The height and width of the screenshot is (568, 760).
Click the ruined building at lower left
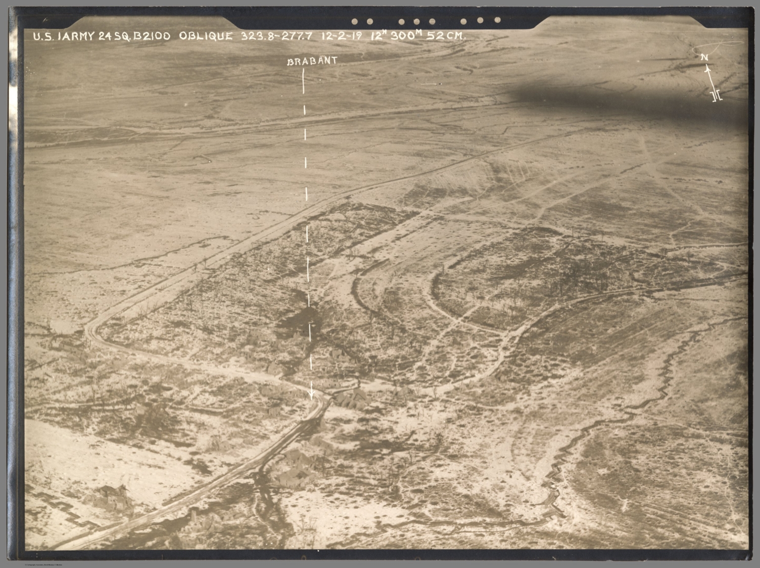(114, 496)
